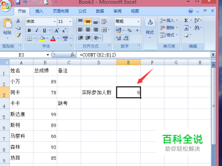Switch to the 公式 tab
222x166 pixels.
click(83, 11)
